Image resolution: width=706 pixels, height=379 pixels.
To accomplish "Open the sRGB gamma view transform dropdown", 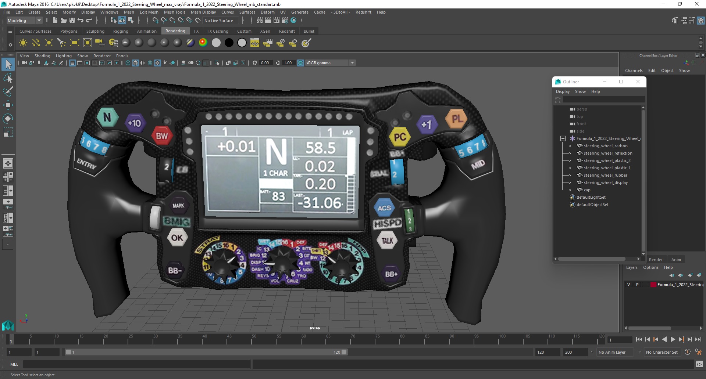I will [330, 63].
